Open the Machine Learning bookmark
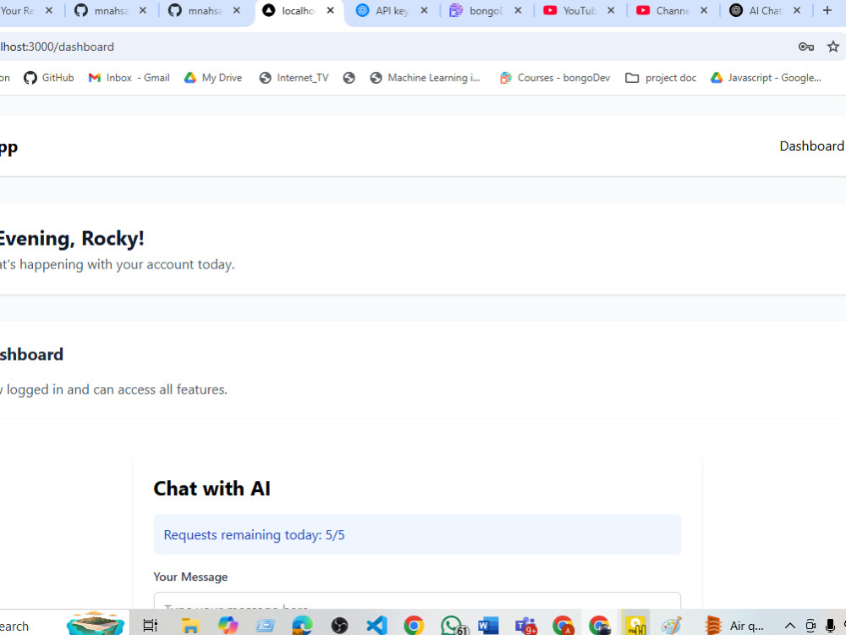Image resolution: width=846 pixels, height=635 pixels. (426, 78)
